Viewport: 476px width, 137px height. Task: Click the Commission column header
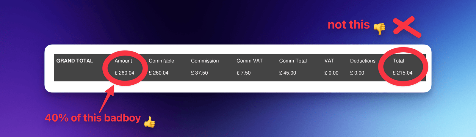(205, 61)
